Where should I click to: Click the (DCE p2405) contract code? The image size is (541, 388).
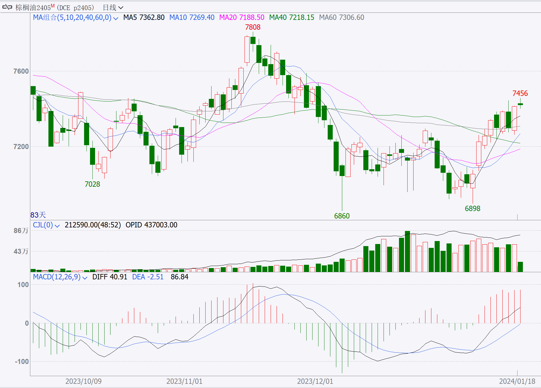click(x=75, y=7)
